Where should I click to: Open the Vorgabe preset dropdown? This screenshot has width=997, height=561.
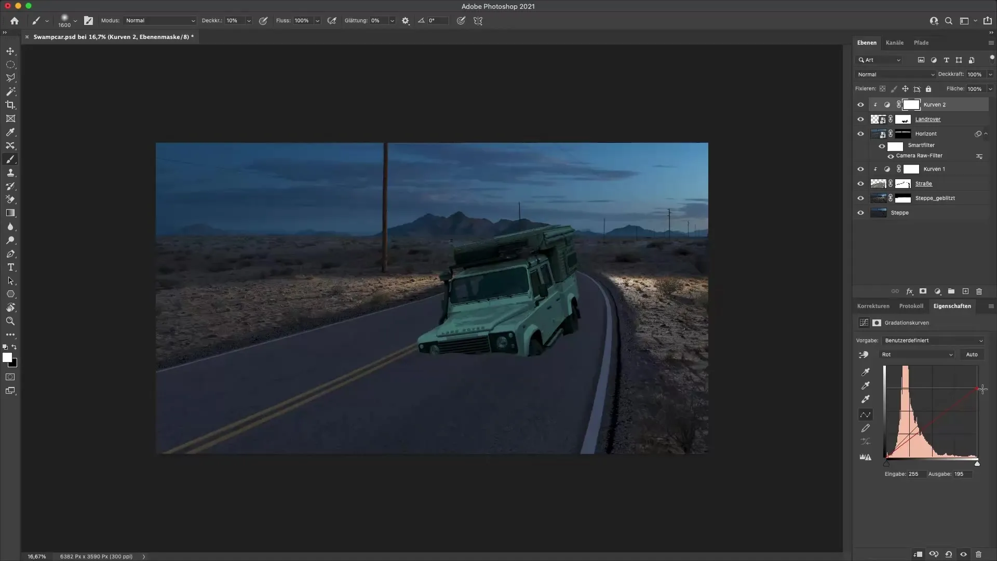[x=933, y=341]
